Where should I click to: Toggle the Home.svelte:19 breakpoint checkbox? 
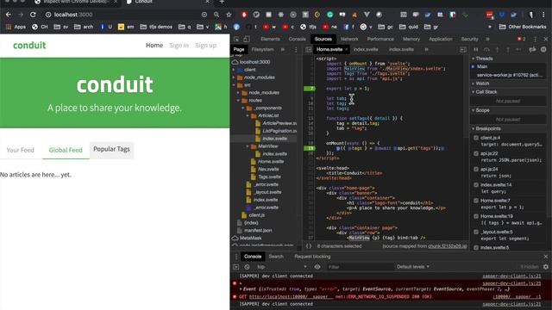pos(476,216)
